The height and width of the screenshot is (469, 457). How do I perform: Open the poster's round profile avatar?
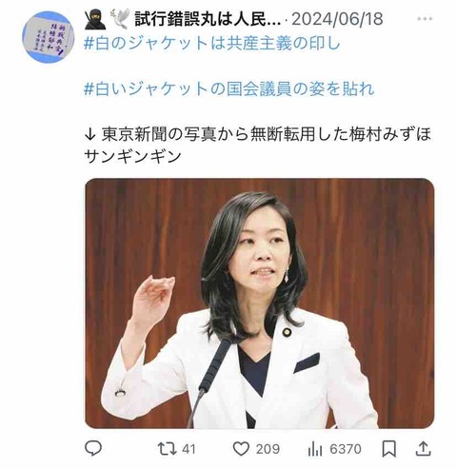(x=49, y=37)
